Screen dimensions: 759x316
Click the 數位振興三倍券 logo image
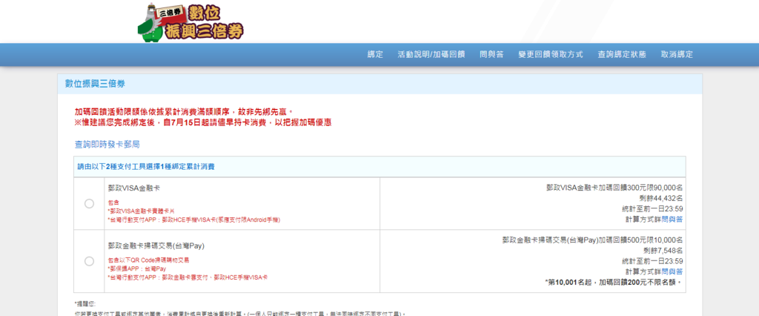click(x=190, y=23)
